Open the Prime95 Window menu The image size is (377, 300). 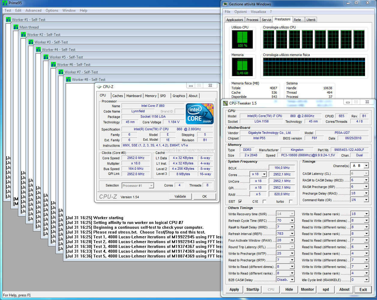[69, 10]
